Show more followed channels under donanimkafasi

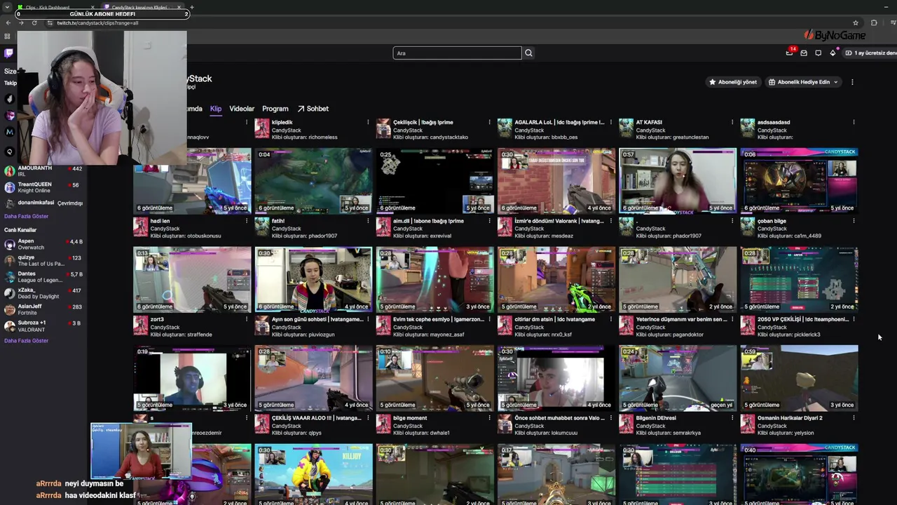pyautogui.click(x=27, y=217)
